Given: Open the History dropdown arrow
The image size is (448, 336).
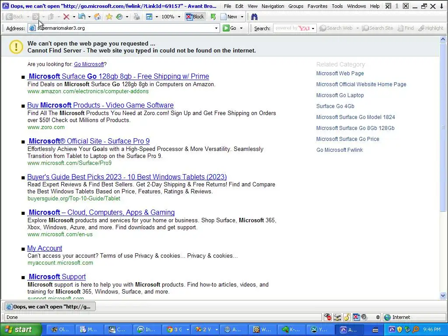Looking at the screenshot, I should point(127,17).
